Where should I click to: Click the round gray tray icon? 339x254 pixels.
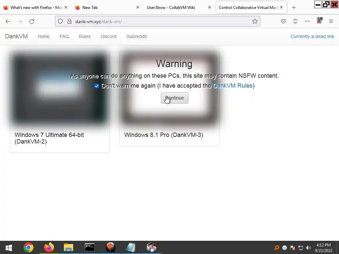(284, 248)
